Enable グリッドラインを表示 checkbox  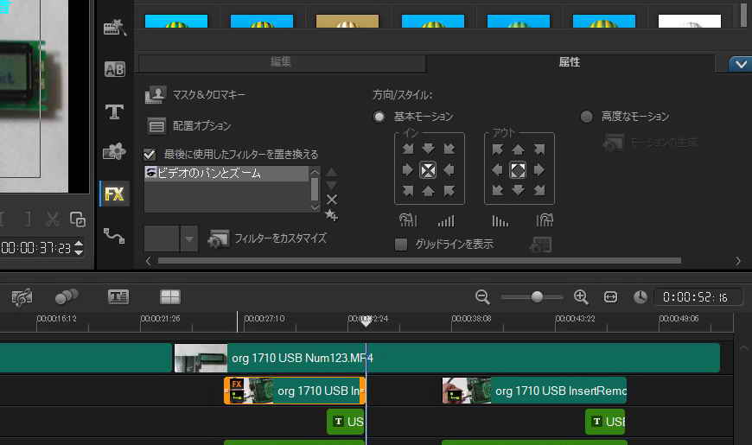click(401, 245)
